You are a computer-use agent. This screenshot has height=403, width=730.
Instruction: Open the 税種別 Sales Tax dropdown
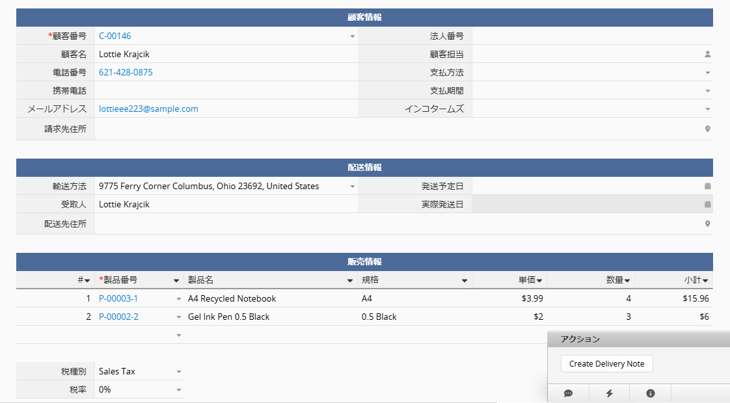point(179,372)
